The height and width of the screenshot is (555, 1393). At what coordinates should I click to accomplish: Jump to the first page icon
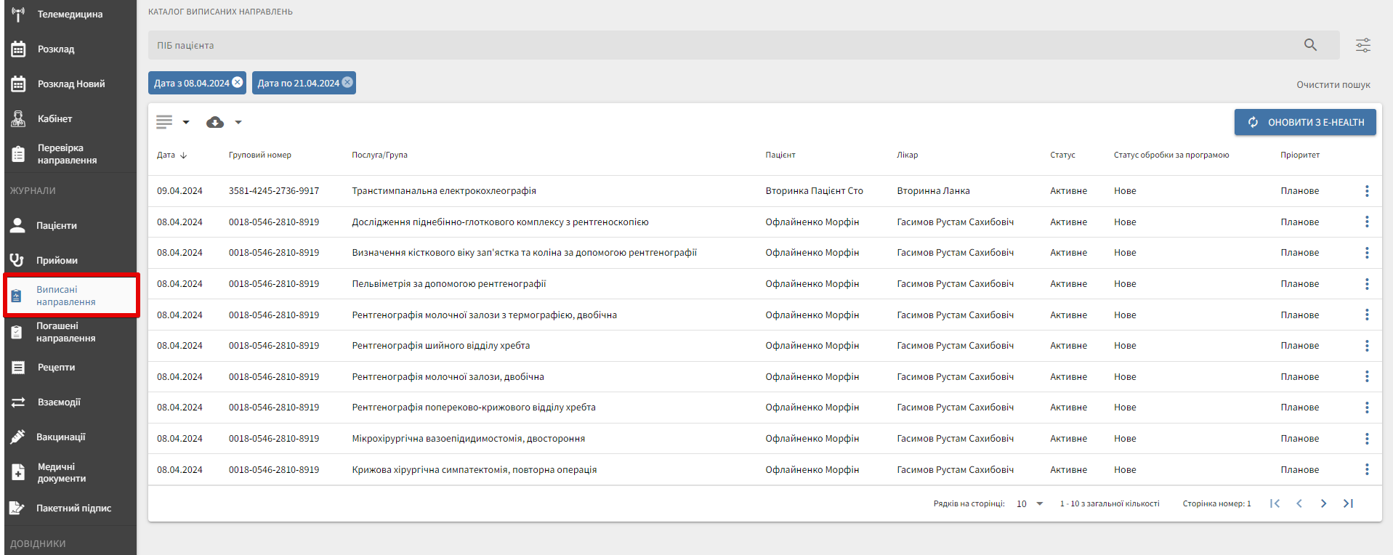point(1275,503)
